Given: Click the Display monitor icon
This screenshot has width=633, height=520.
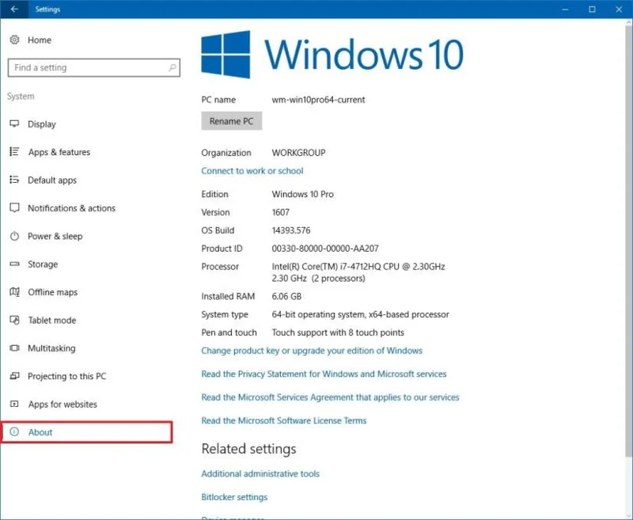Looking at the screenshot, I should click(x=14, y=123).
